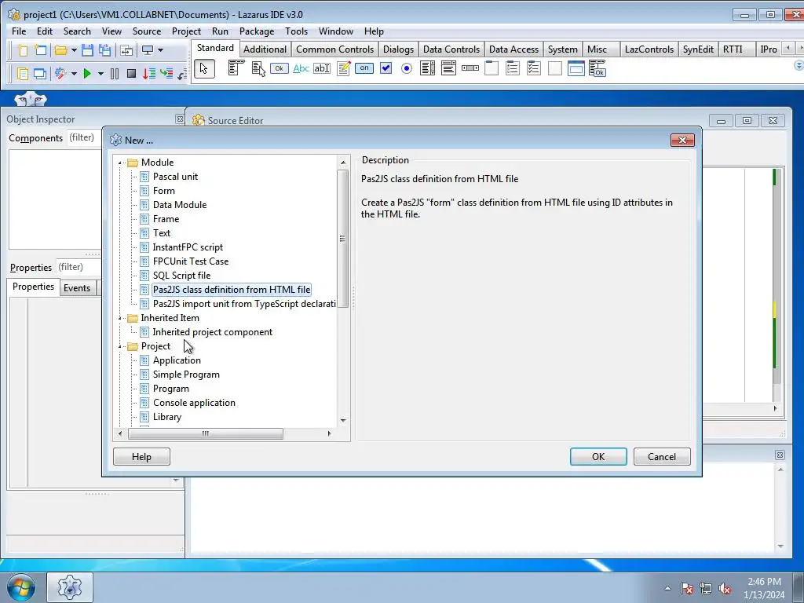Screen dimensions: 804x603
Task: Click the Help button in New dialog
Action: click(141, 457)
